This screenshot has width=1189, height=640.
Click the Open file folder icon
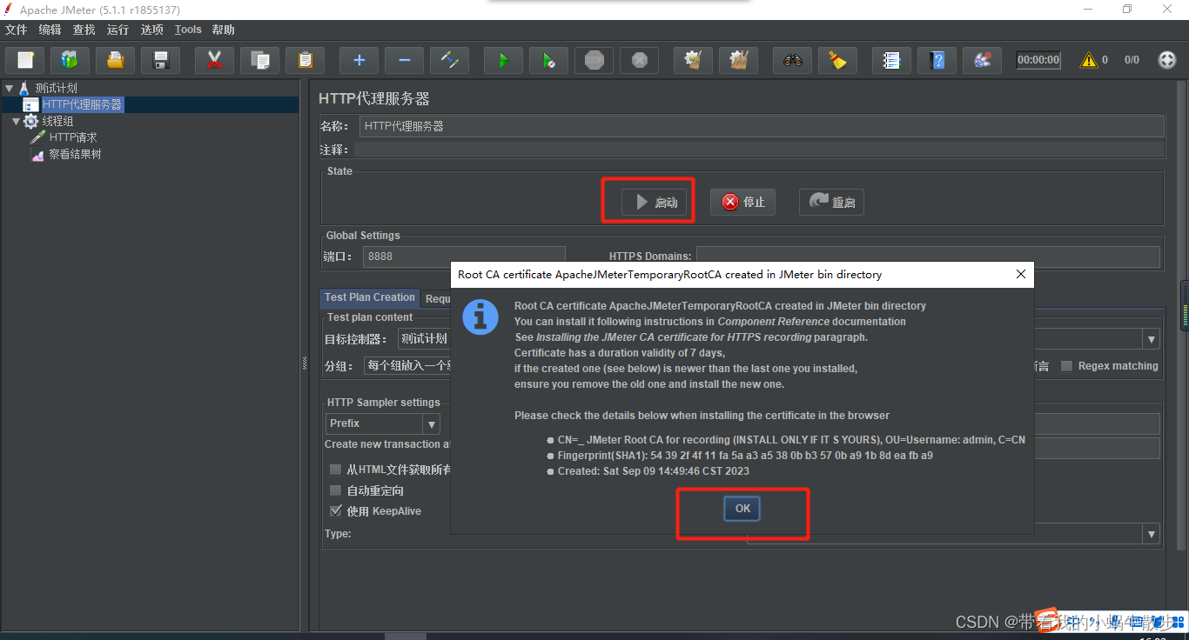click(x=115, y=60)
